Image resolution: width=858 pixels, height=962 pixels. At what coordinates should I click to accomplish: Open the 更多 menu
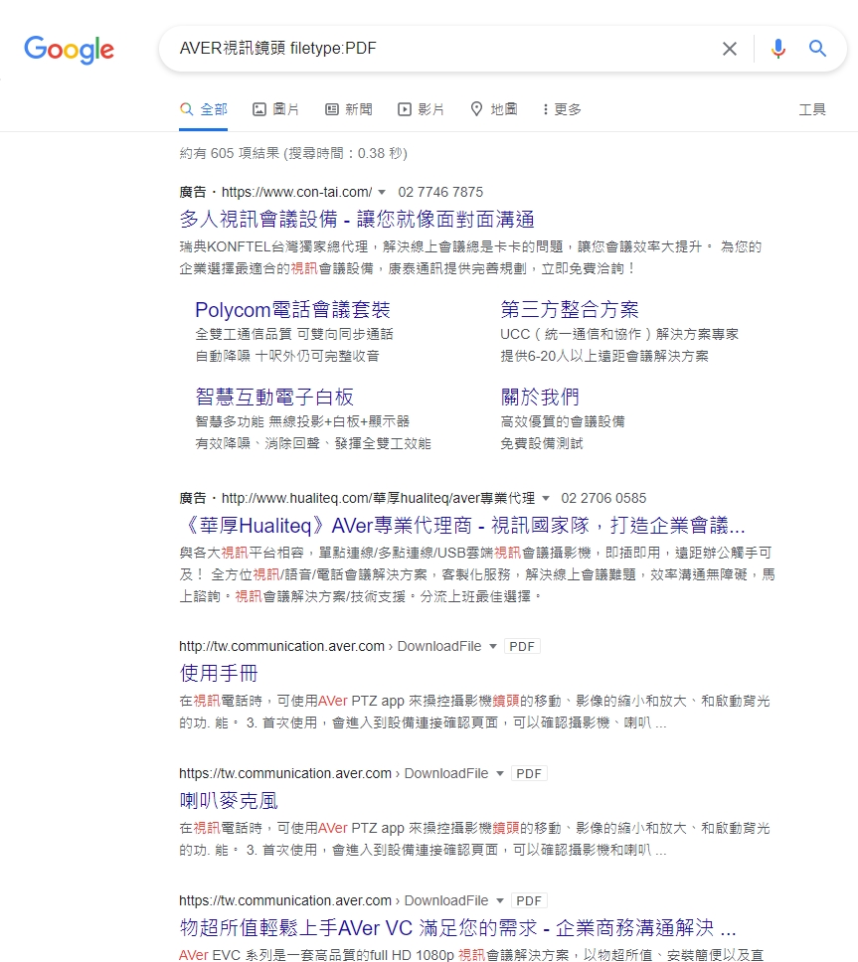click(562, 109)
